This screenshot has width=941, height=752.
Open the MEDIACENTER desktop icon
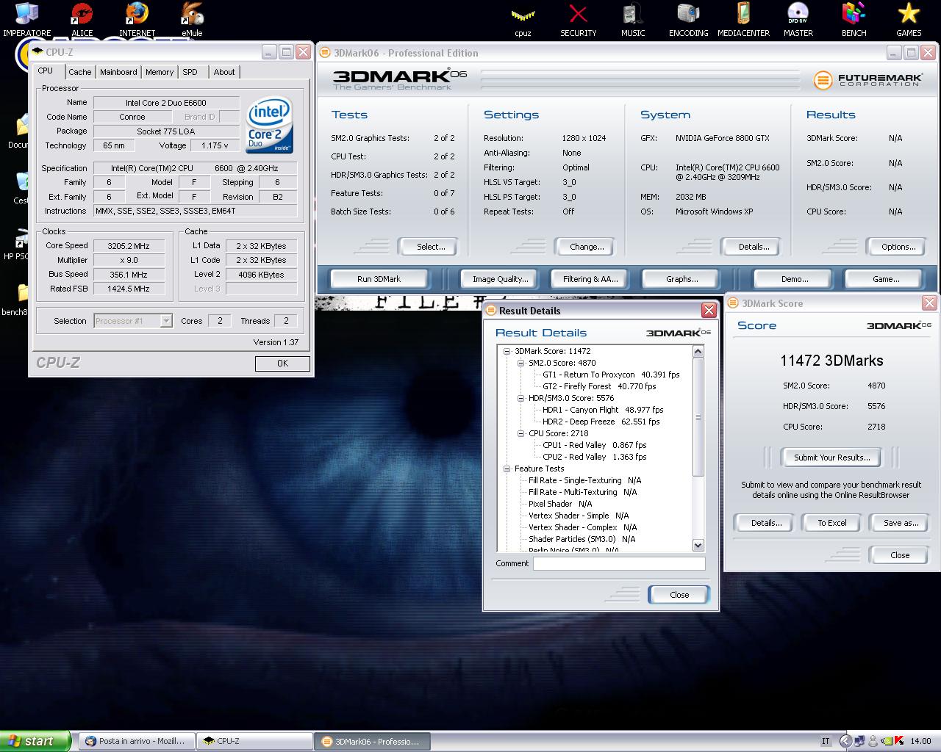(743, 18)
